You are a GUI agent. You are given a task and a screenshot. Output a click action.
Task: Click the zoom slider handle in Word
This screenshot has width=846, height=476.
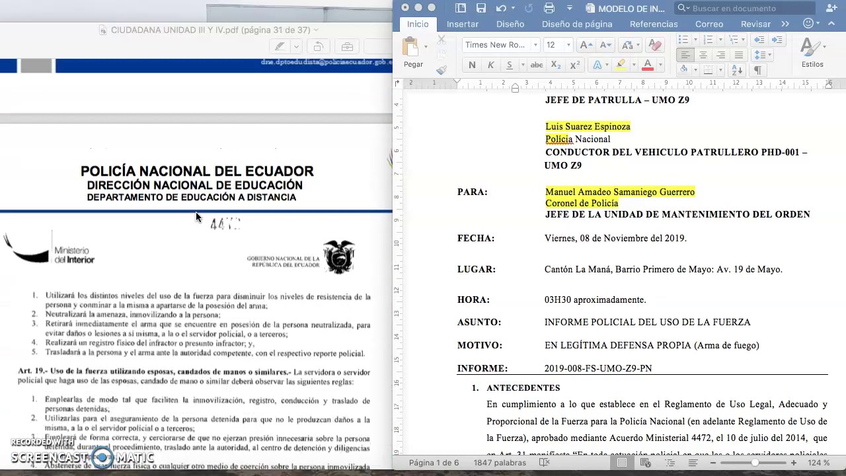pyautogui.click(x=755, y=463)
